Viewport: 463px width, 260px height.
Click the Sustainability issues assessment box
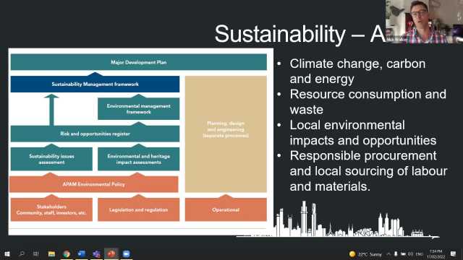coord(51,159)
